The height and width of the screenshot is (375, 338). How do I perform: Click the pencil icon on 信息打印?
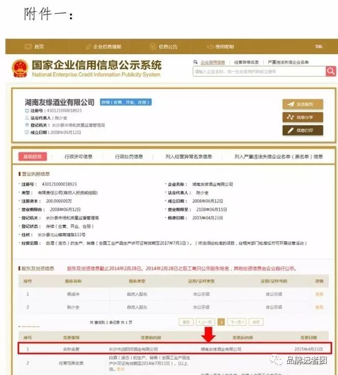click(x=290, y=130)
